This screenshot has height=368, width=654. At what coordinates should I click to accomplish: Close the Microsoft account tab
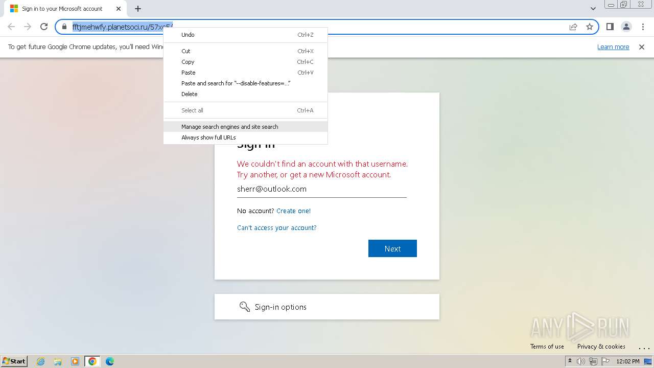pyautogui.click(x=119, y=9)
